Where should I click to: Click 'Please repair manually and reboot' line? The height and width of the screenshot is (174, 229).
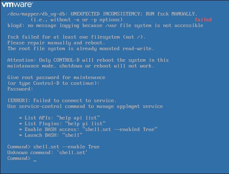tap(56, 43)
